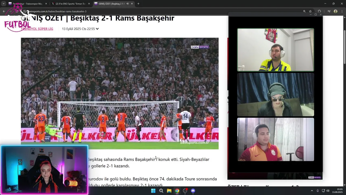Open OBS Studio from taskbar
This screenshot has width=346, height=195.
click(185, 191)
